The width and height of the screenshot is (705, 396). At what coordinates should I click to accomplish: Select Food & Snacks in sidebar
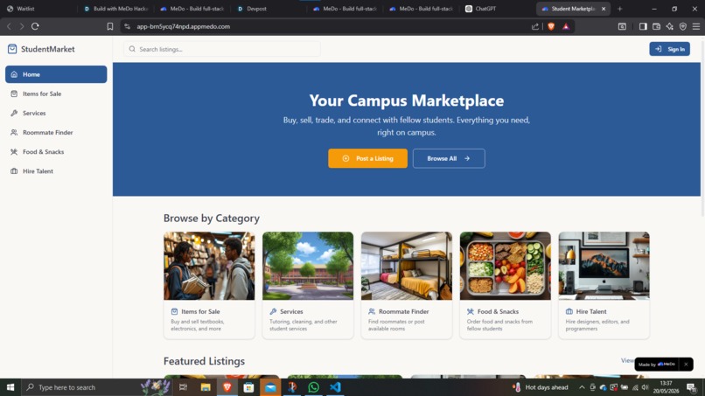[56, 151]
